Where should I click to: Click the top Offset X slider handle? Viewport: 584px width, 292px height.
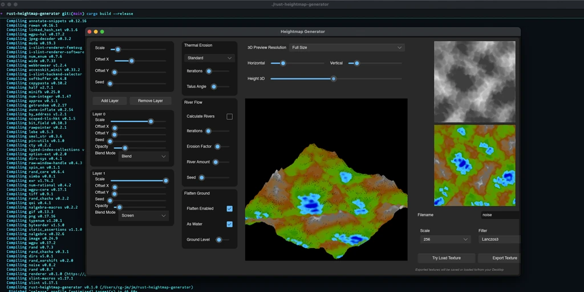click(x=132, y=60)
